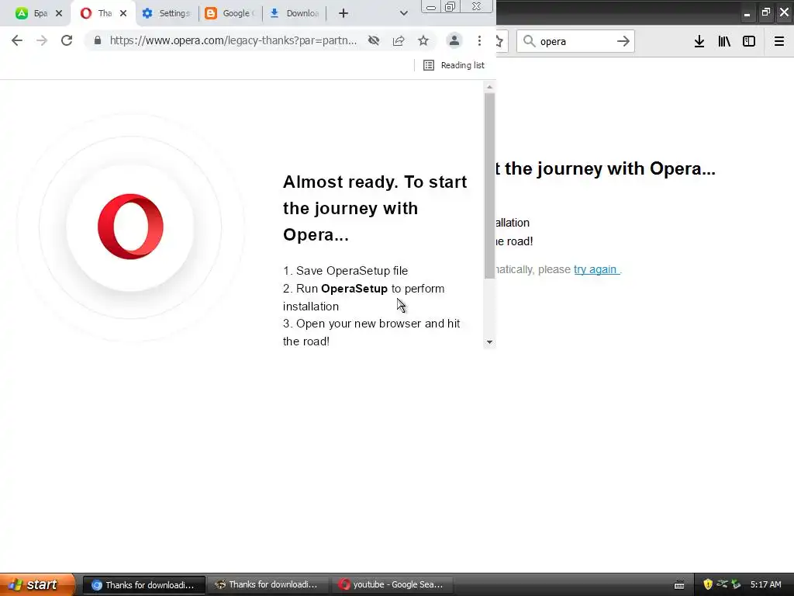This screenshot has height=596, width=794.
Task: Switch to 'youtube - Google Sea…' taskbar item
Action: 392,585
